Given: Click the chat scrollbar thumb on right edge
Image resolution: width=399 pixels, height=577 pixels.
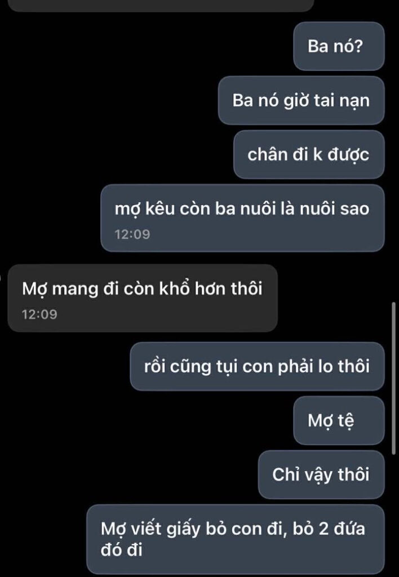Looking at the screenshot, I should click(x=393, y=379).
